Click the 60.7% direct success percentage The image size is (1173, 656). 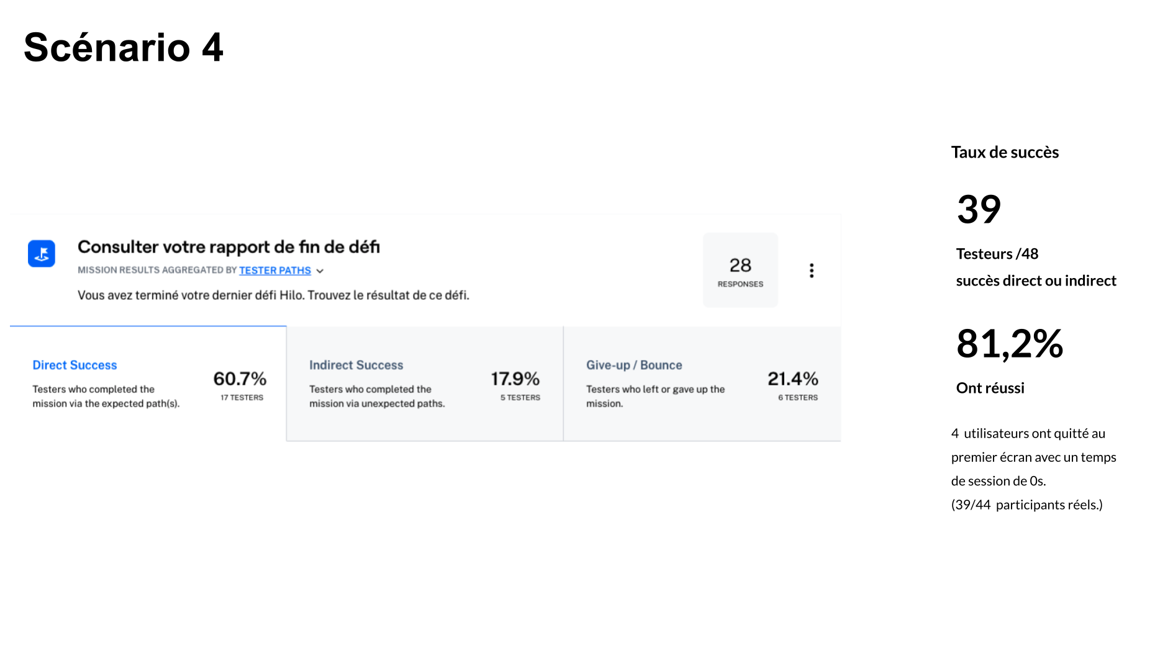pos(240,379)
